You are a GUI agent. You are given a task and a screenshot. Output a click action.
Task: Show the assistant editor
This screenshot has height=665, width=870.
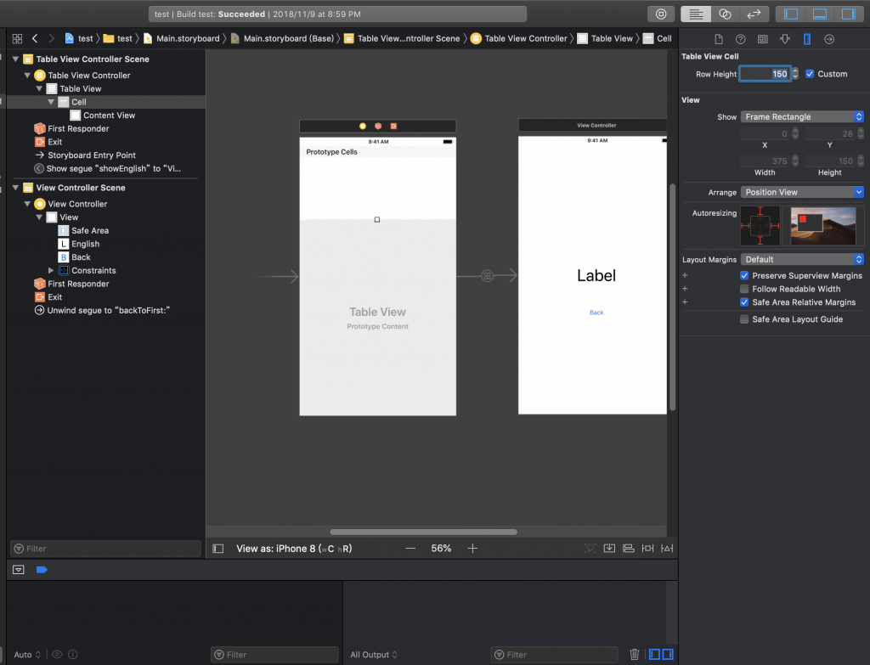pyautogui.click(x=725, y=14)
